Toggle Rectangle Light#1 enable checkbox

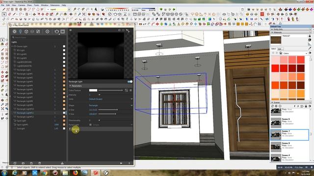[x=64, y=74]
